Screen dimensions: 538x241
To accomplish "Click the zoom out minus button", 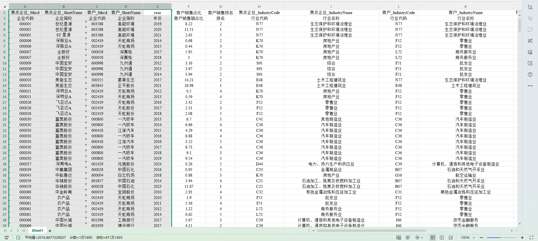I will pyautogui.click(x=481, y=238).
